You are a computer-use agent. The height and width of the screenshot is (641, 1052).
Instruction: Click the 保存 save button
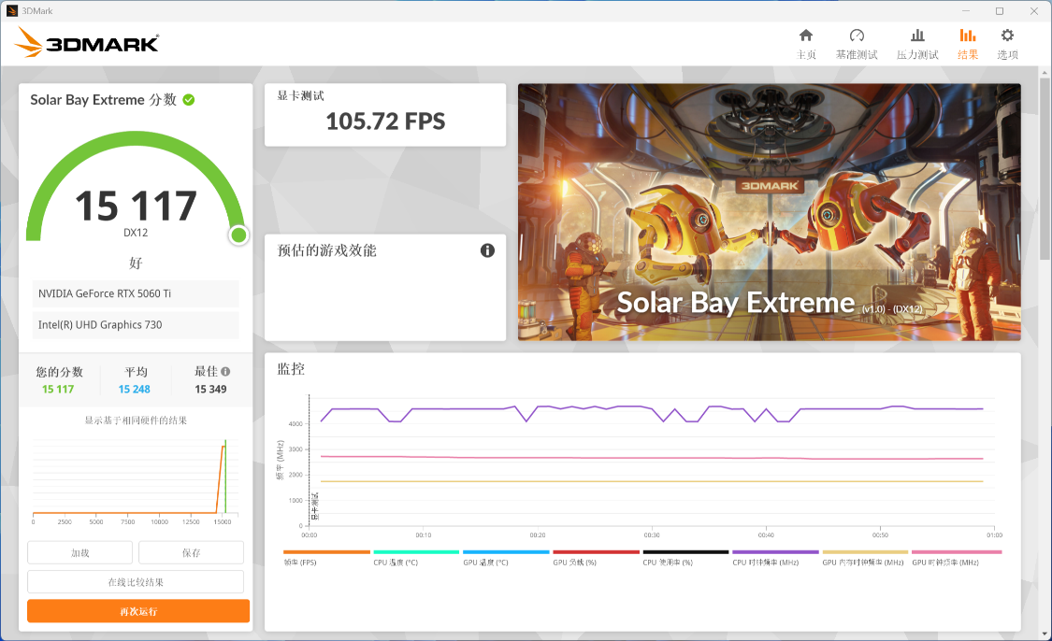191,552
